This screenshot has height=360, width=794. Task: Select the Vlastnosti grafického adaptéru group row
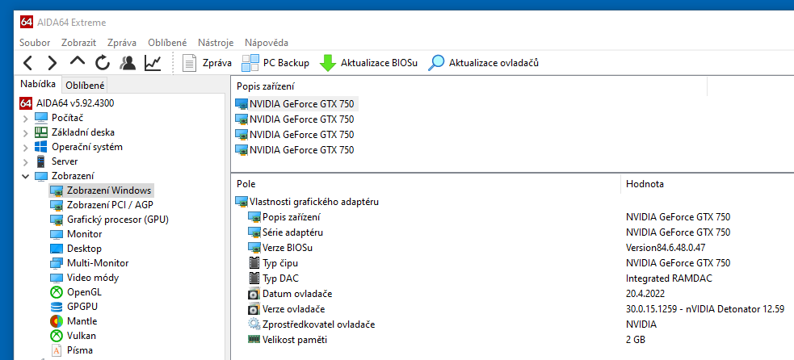(308, 202)
